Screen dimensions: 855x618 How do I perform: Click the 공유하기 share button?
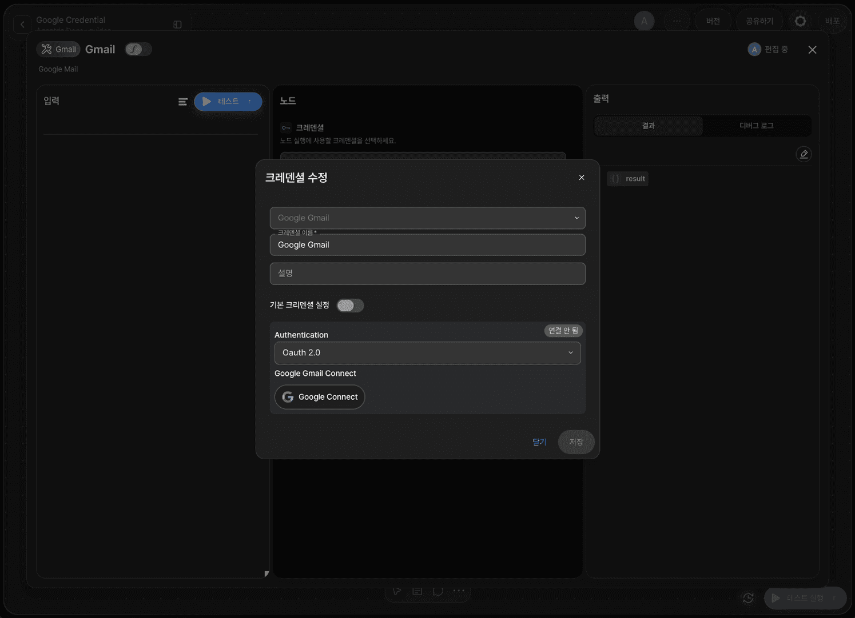pos(759,21)
